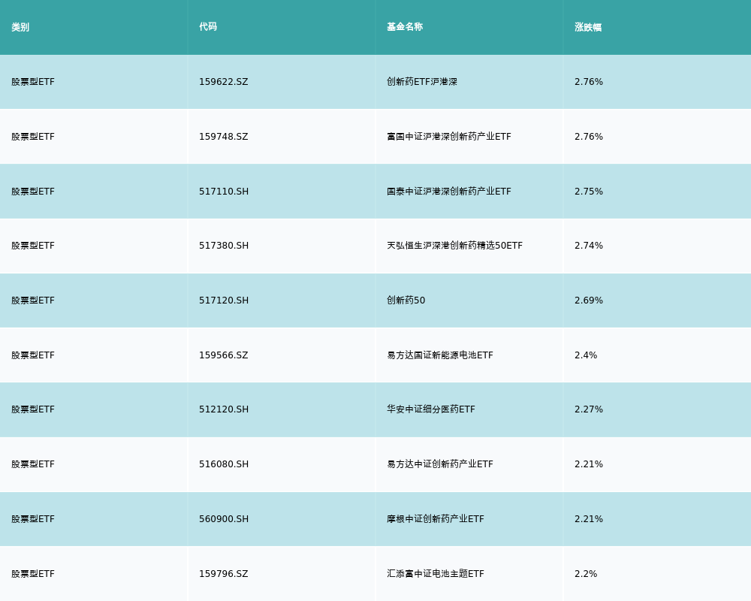Click fund name 摩根中证创新药产业ETF
Image resolution: width=751 pixels, height=601 pixels.
[x=436, y=519]
